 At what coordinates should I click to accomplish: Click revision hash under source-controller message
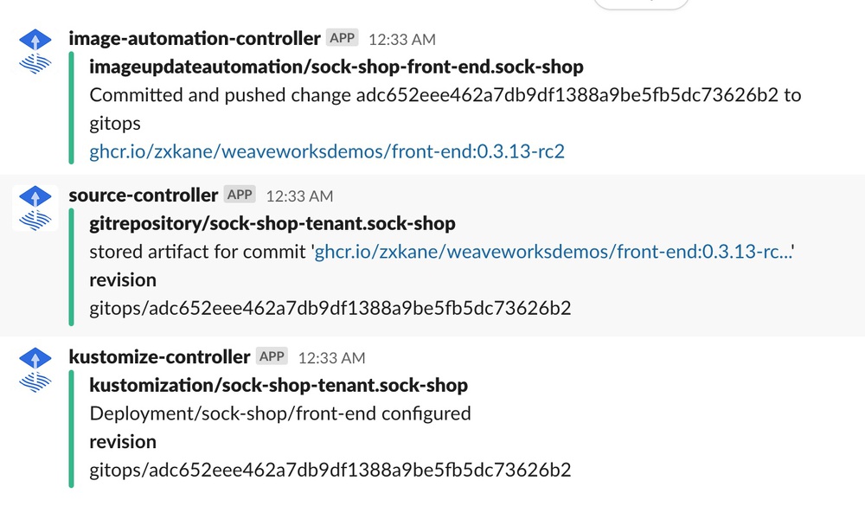point(330,308)
